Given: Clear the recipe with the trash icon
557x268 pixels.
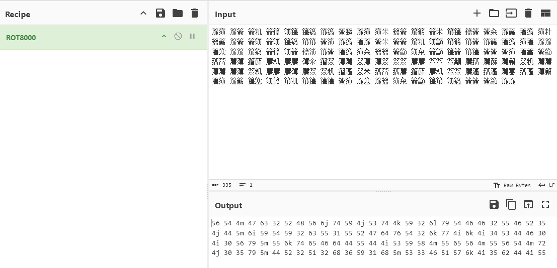Looking at the screenshot, I should [195, 14].
